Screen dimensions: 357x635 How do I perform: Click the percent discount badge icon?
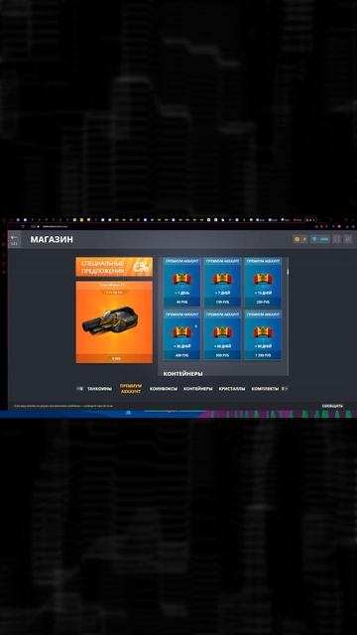tap(141, 267)
